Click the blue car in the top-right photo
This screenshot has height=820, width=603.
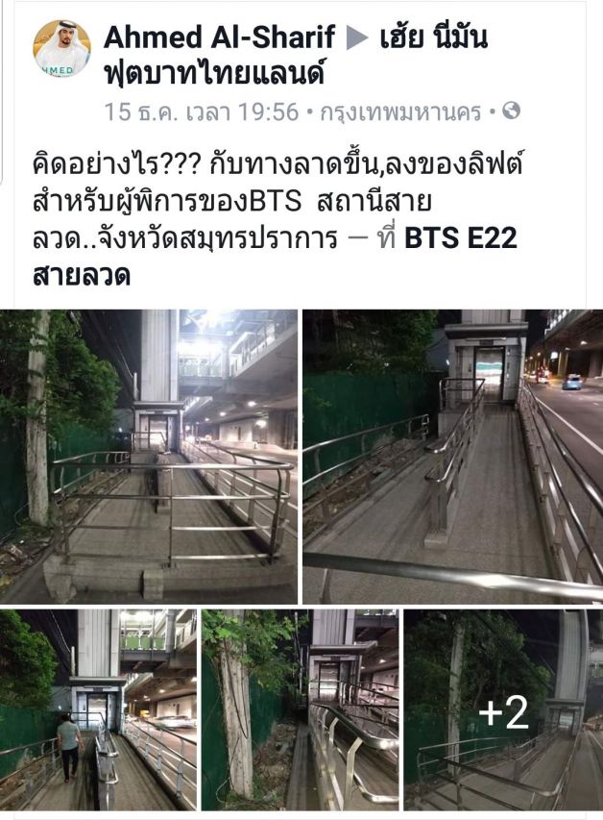coord(571,382)
